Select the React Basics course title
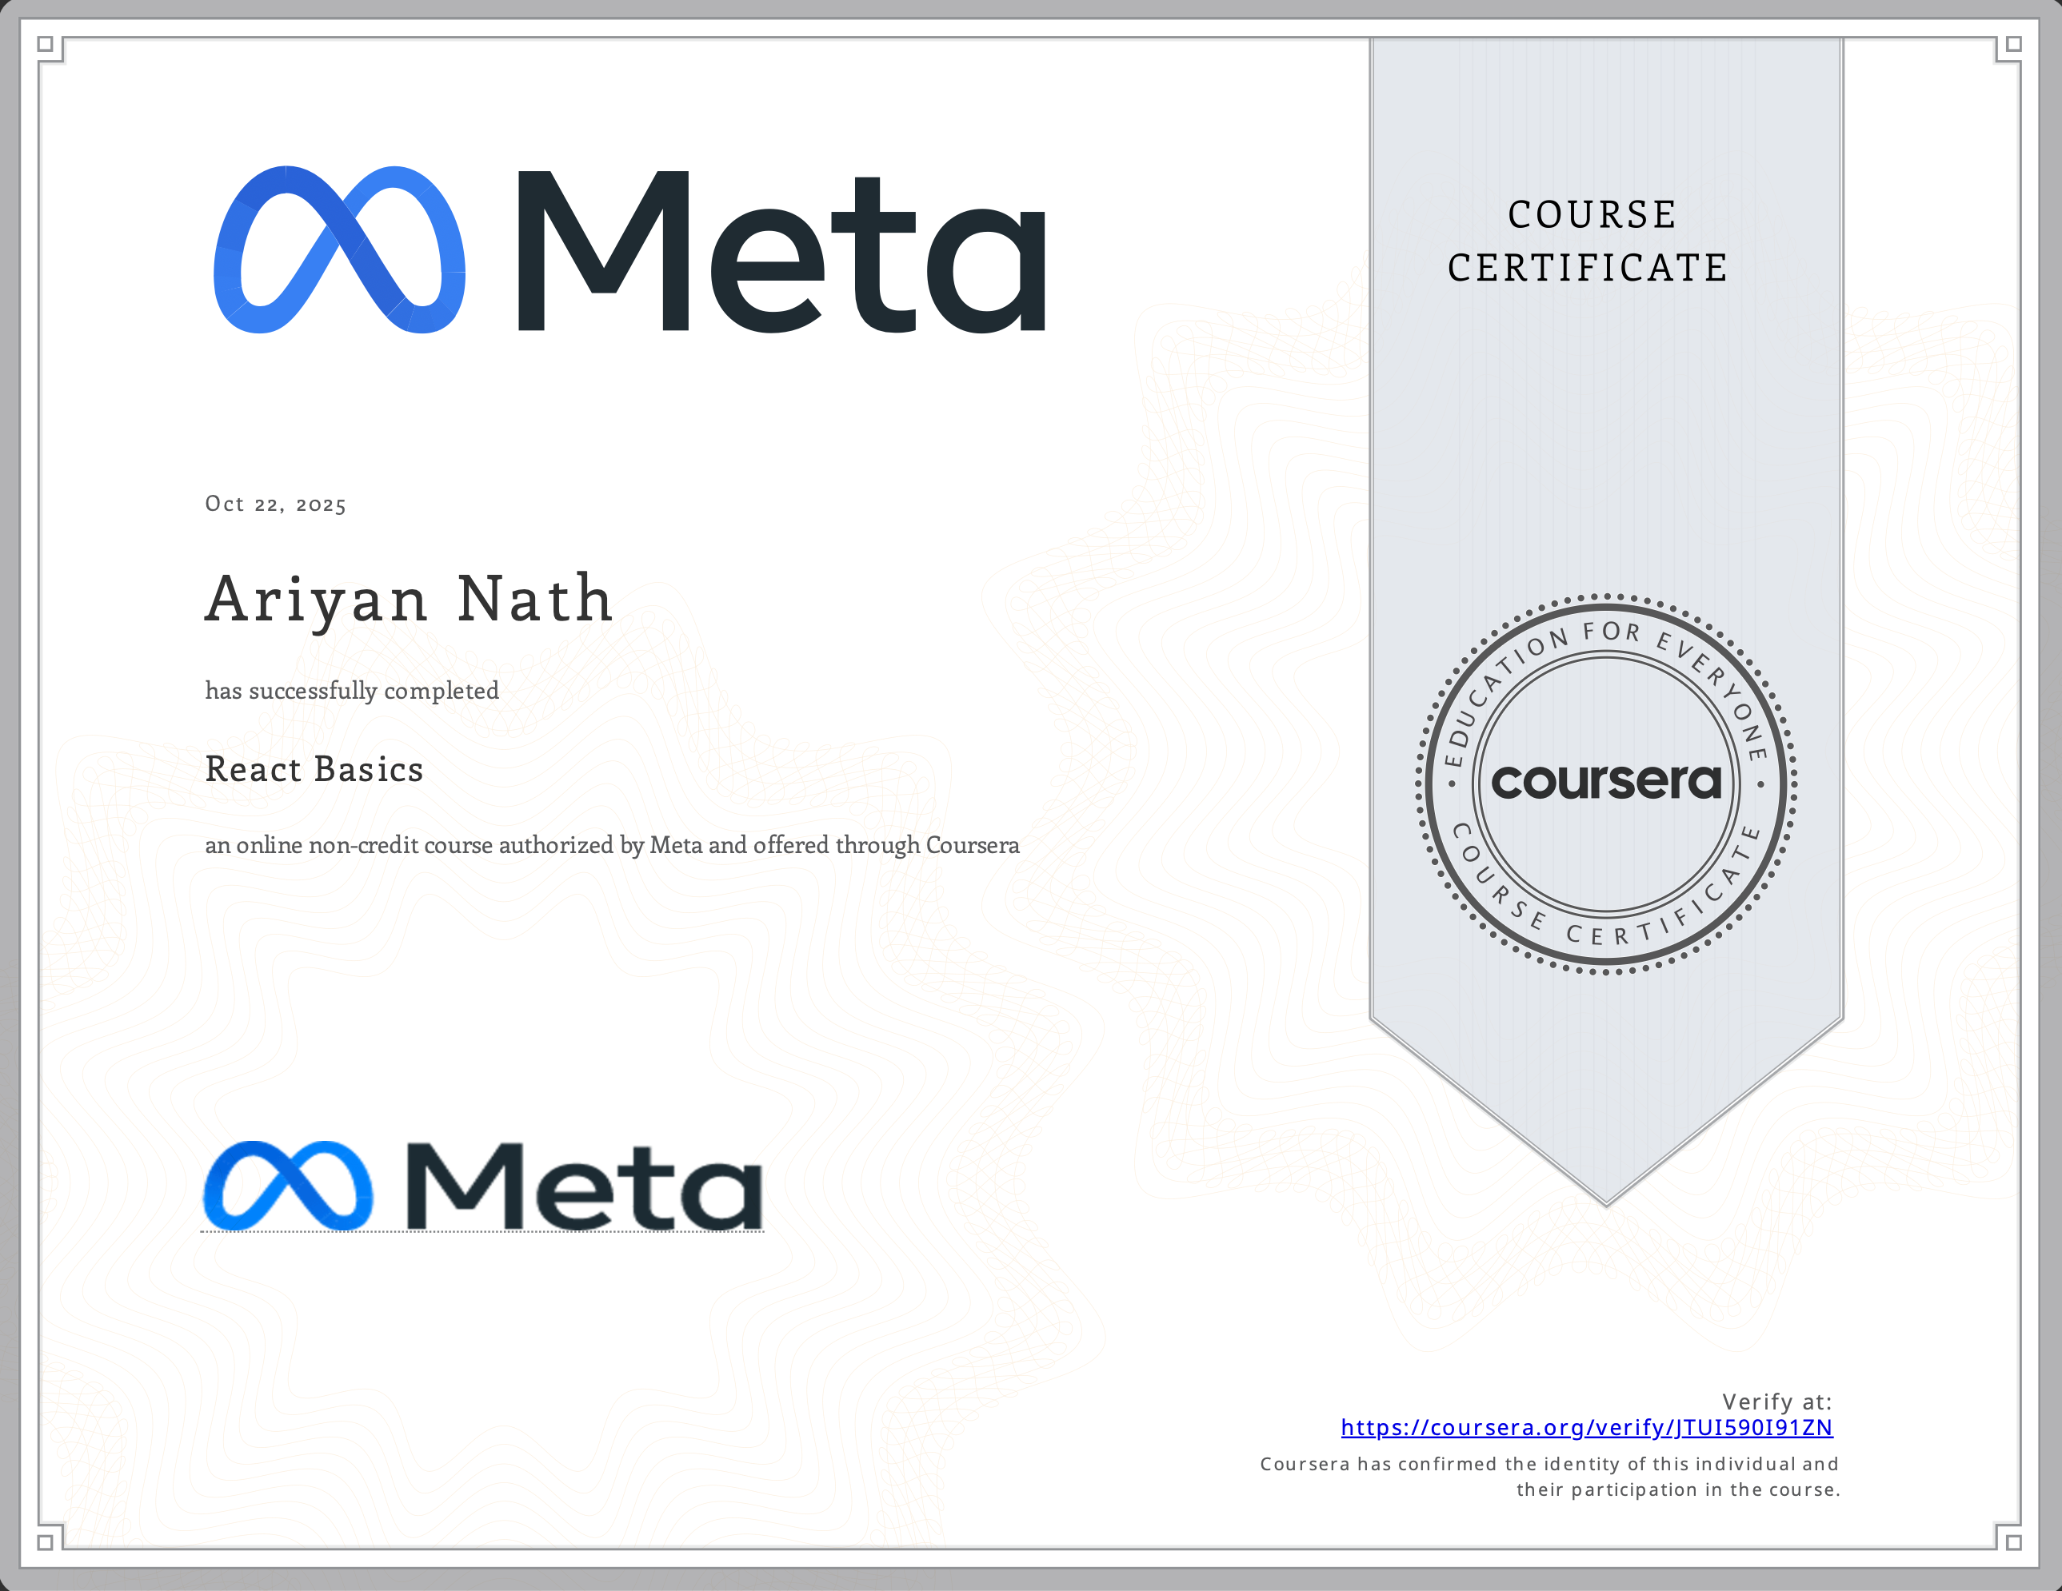2062x1591 pixels. click(x=313, y=770)
